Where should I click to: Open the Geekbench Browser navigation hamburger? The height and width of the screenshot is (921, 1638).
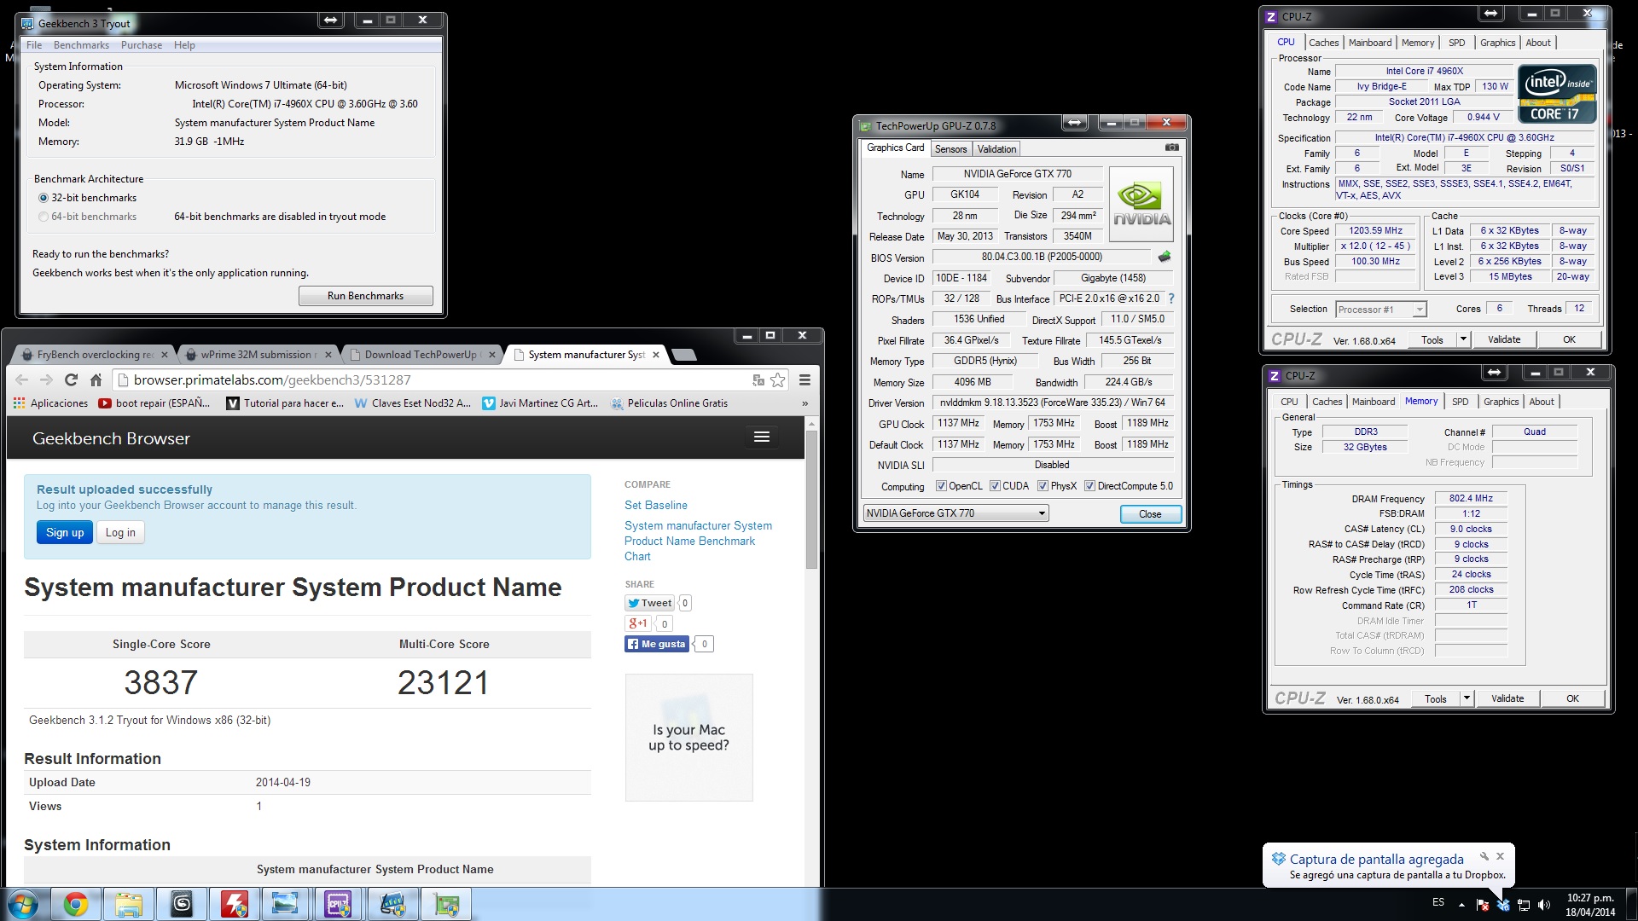[762, 437]
